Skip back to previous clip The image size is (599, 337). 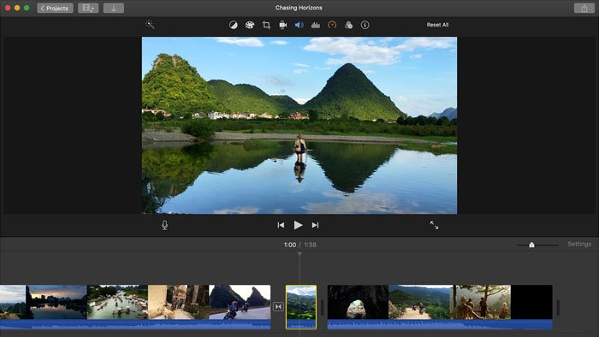[x=281, y=225]
